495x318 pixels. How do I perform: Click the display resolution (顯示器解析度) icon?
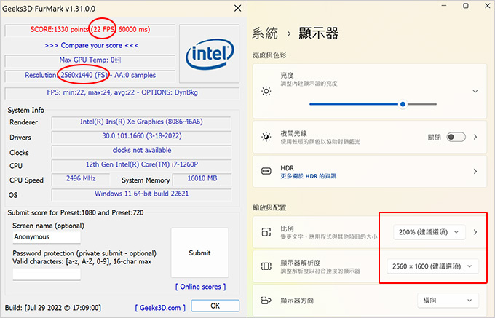266,266
